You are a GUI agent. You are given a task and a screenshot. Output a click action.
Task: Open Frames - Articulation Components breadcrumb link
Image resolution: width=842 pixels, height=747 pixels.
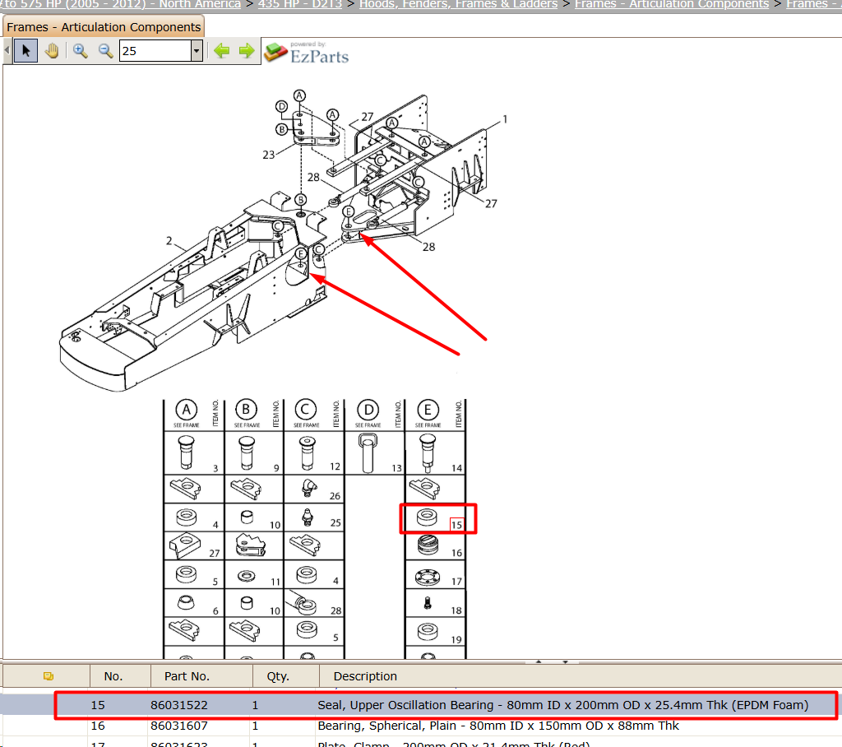pos(671,4)
